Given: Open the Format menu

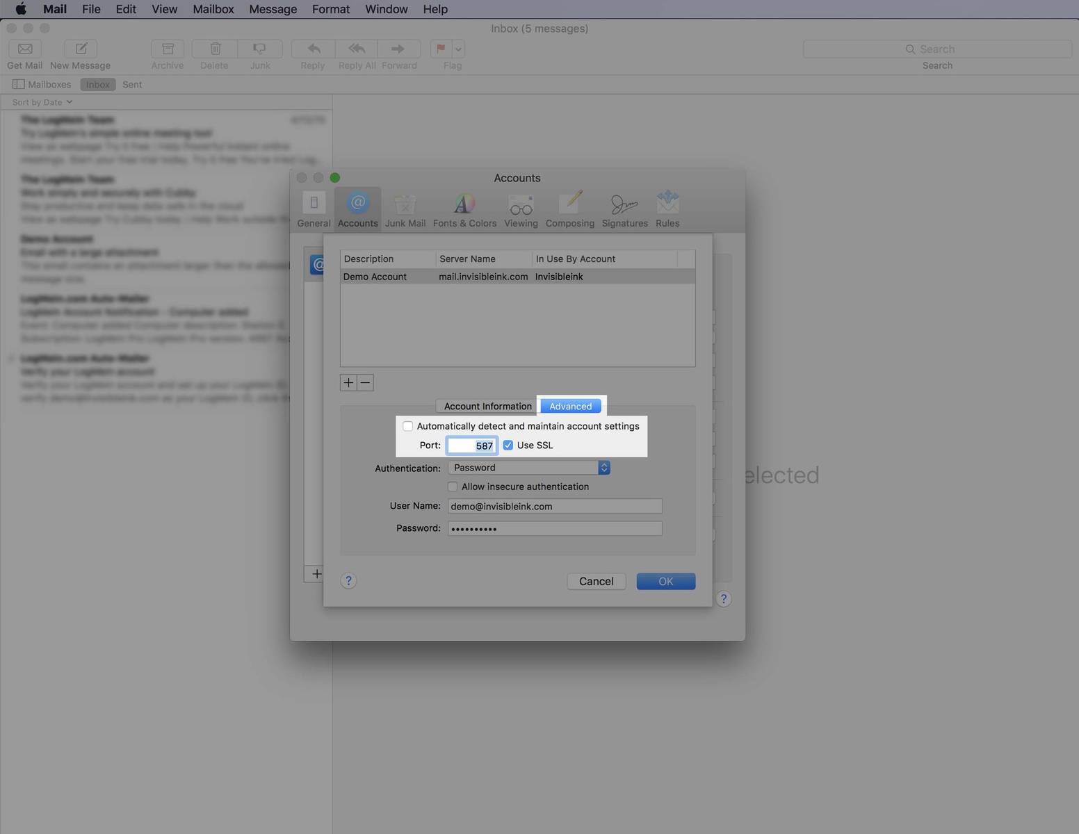Looking at the screenshot, I should tap(331, 9).
